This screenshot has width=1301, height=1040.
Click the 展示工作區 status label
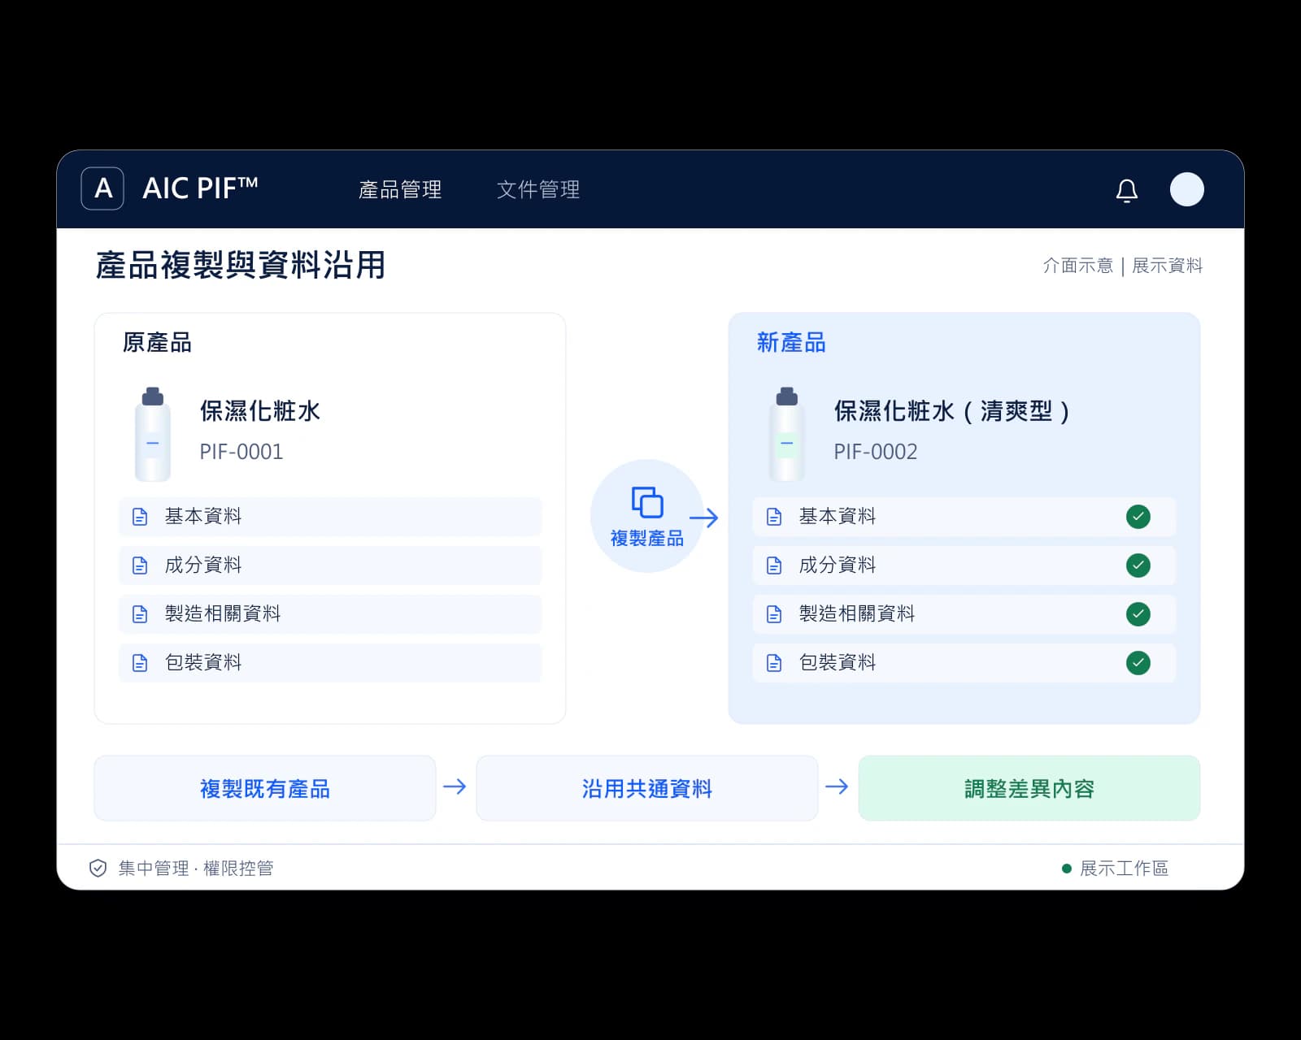pyautogui.click(x=1124, y=869)
